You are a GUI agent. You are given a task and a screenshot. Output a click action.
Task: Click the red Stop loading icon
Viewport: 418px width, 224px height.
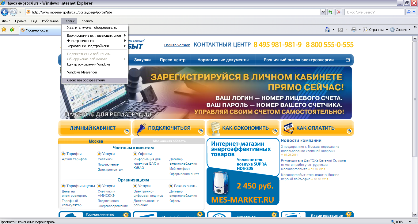(338, 12)
